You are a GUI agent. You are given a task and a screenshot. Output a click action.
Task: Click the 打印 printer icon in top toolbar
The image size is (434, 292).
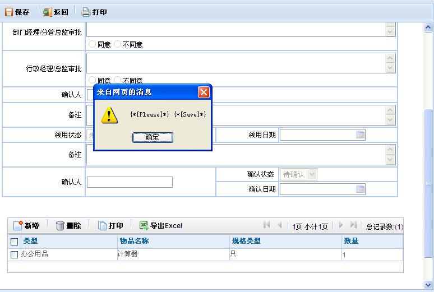[86, 12]
